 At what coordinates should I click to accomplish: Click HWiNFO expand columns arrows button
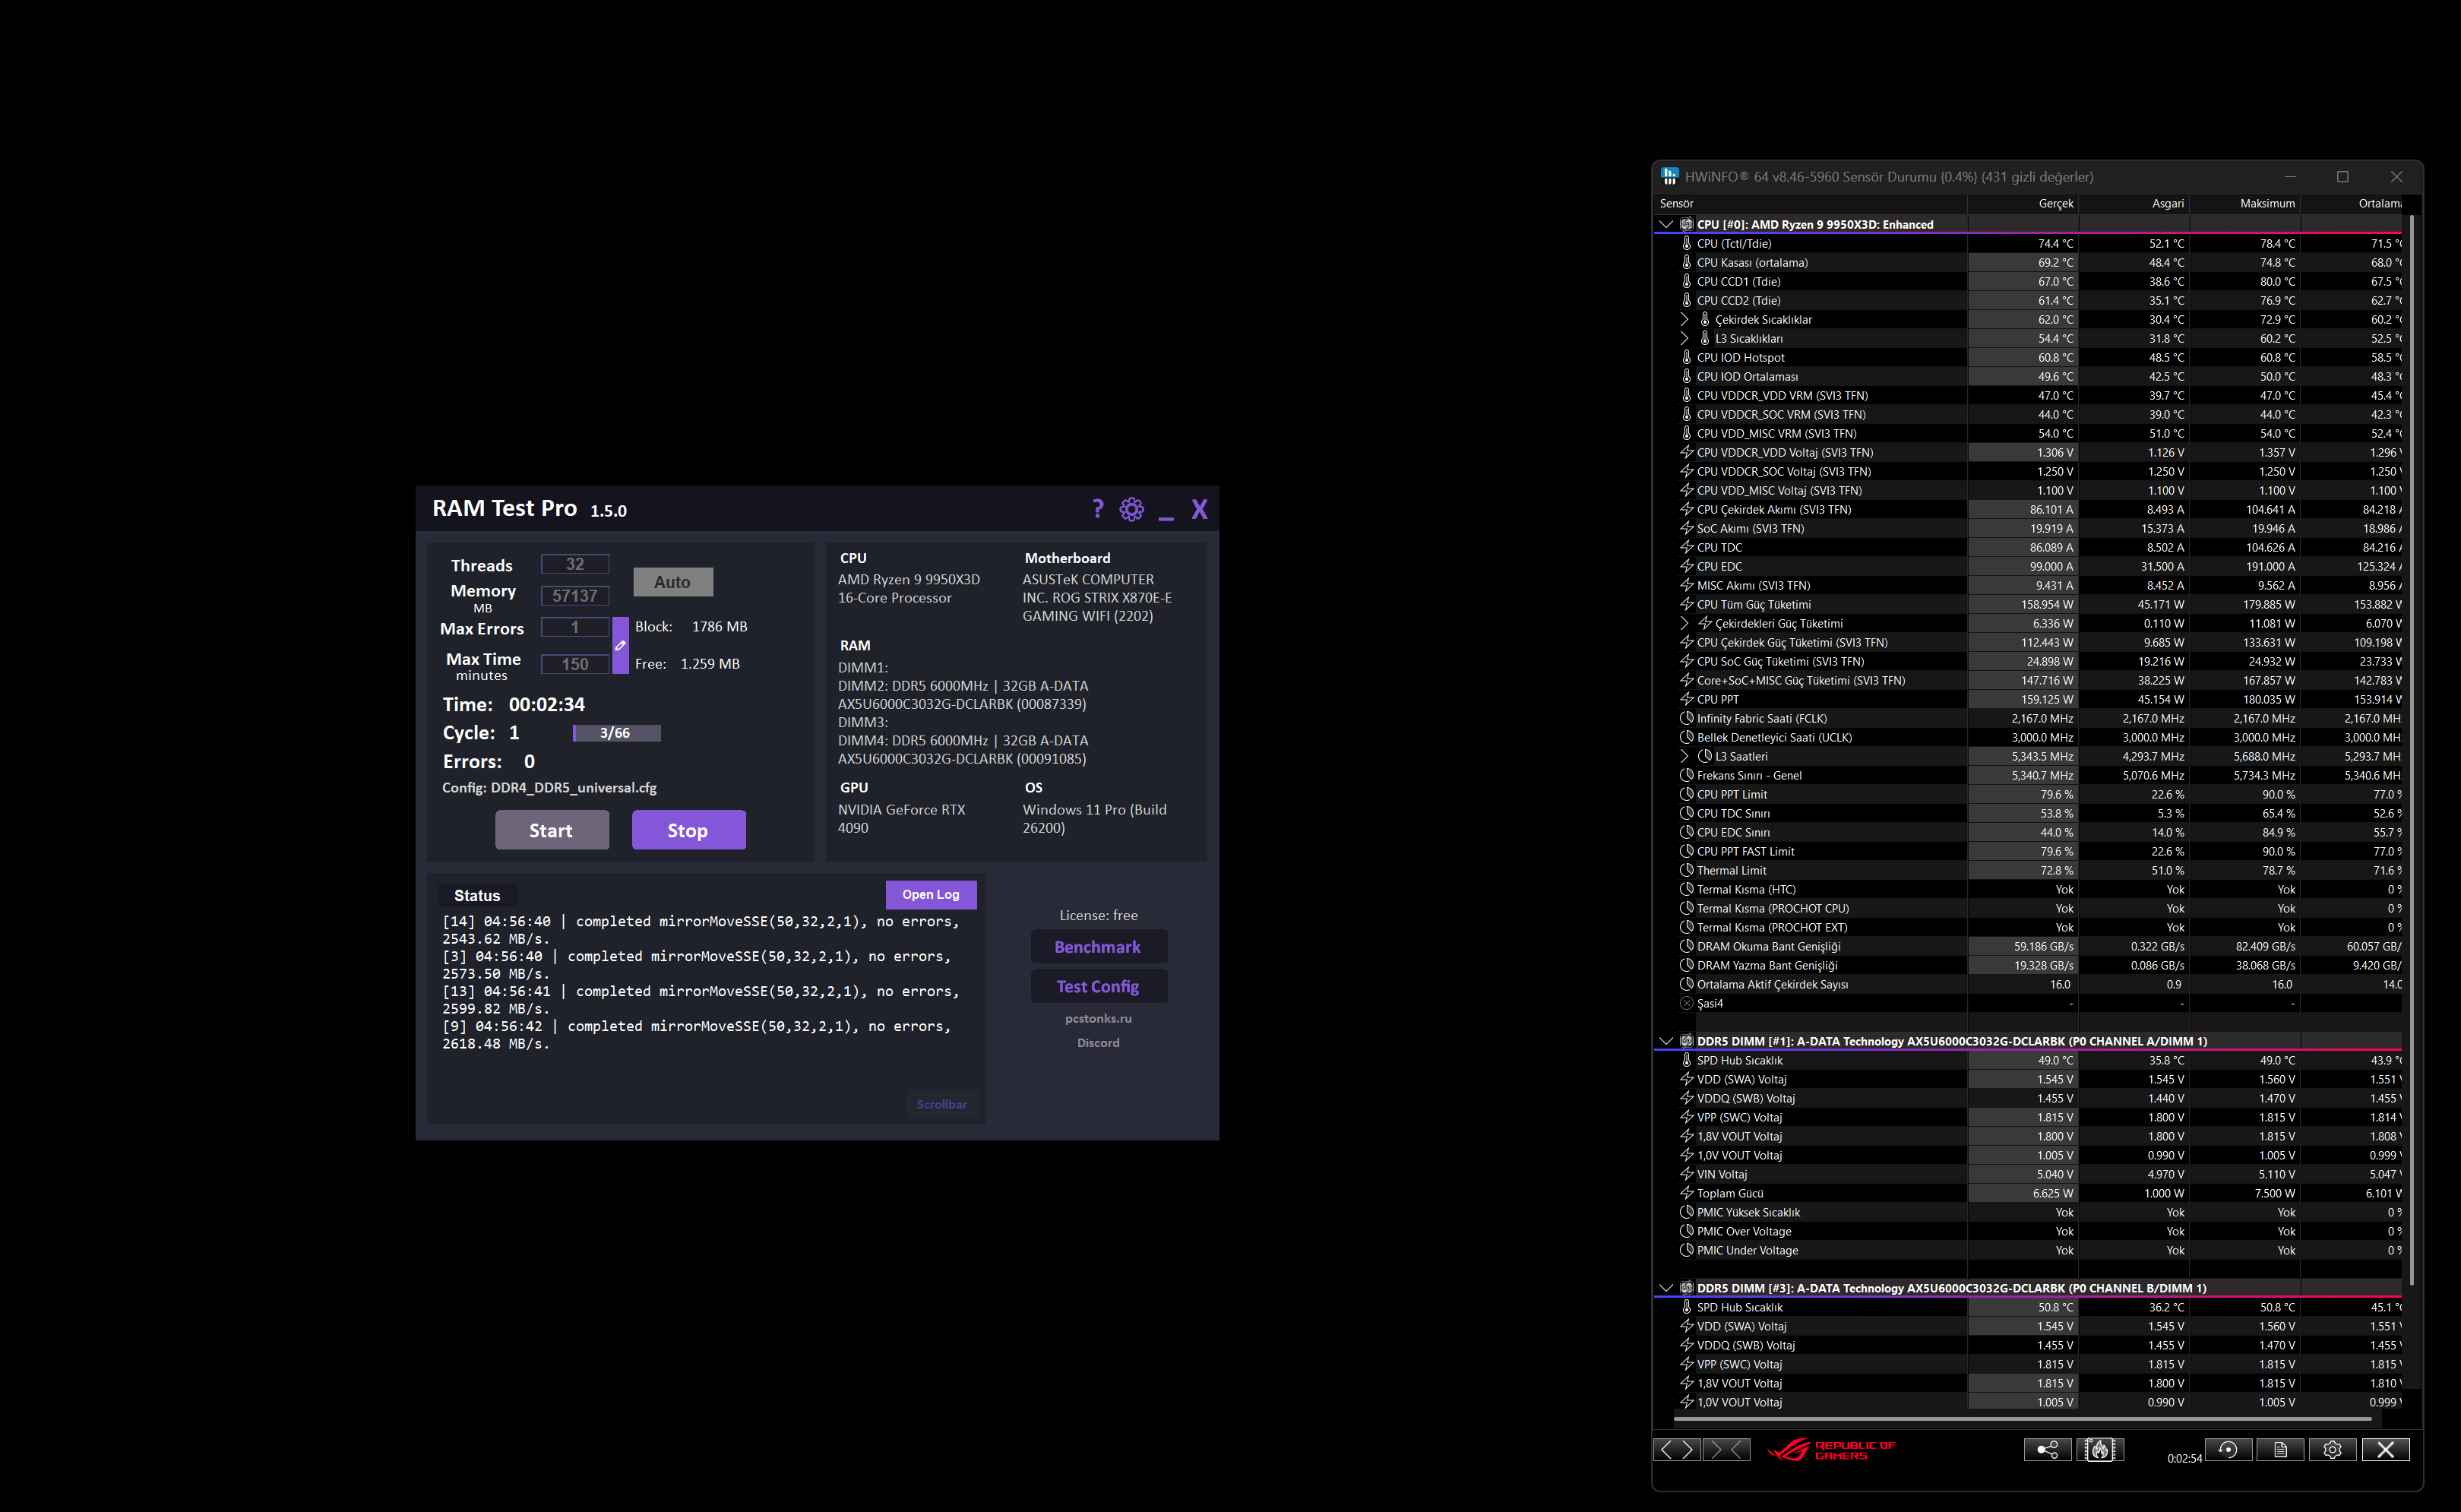tap(1677, 1449)
